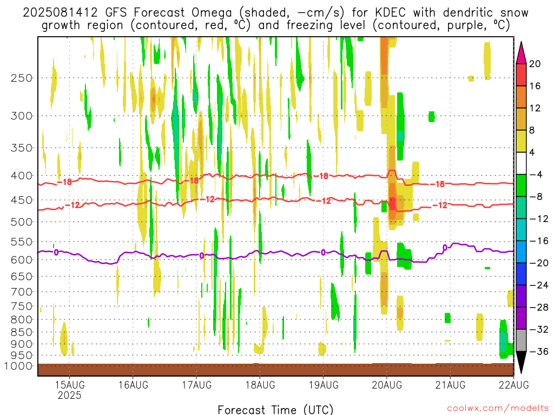Click the -18 contour label near 19AUG

tap(321, 176)
